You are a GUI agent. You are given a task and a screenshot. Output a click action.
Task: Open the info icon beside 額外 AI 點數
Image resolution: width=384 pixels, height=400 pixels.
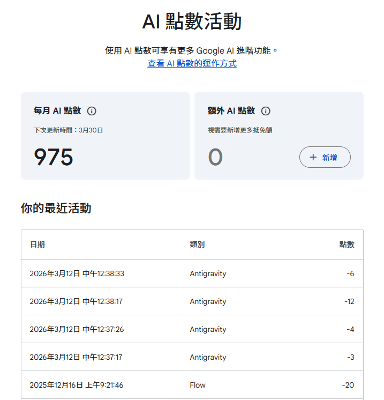[266, 111]
